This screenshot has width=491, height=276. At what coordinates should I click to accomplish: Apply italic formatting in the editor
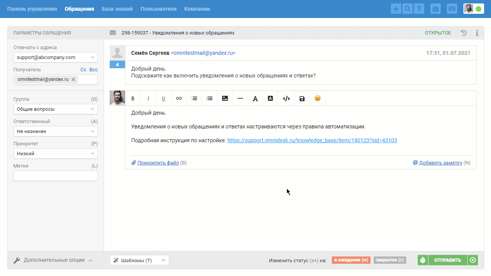(148, 99)
